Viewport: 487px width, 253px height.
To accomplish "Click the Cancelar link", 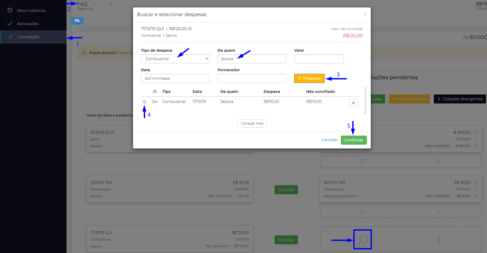I will (329, 140).
